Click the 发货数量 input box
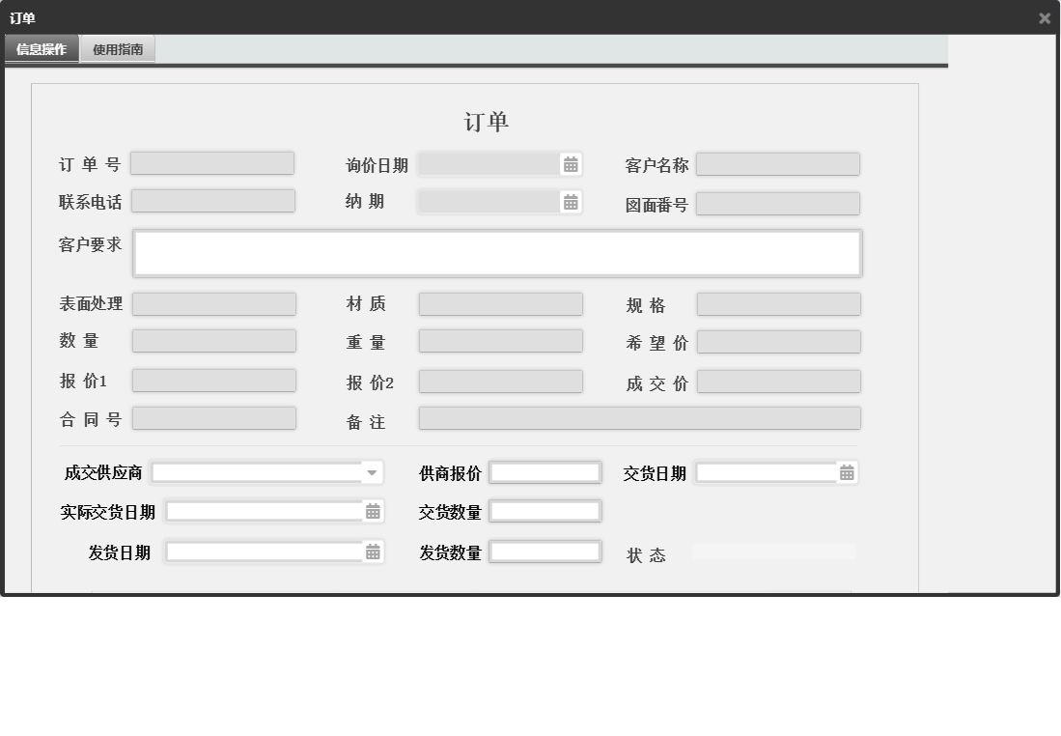Viewport: 1061px width, 736px height. pyautogui.click(x=545, y=551)
